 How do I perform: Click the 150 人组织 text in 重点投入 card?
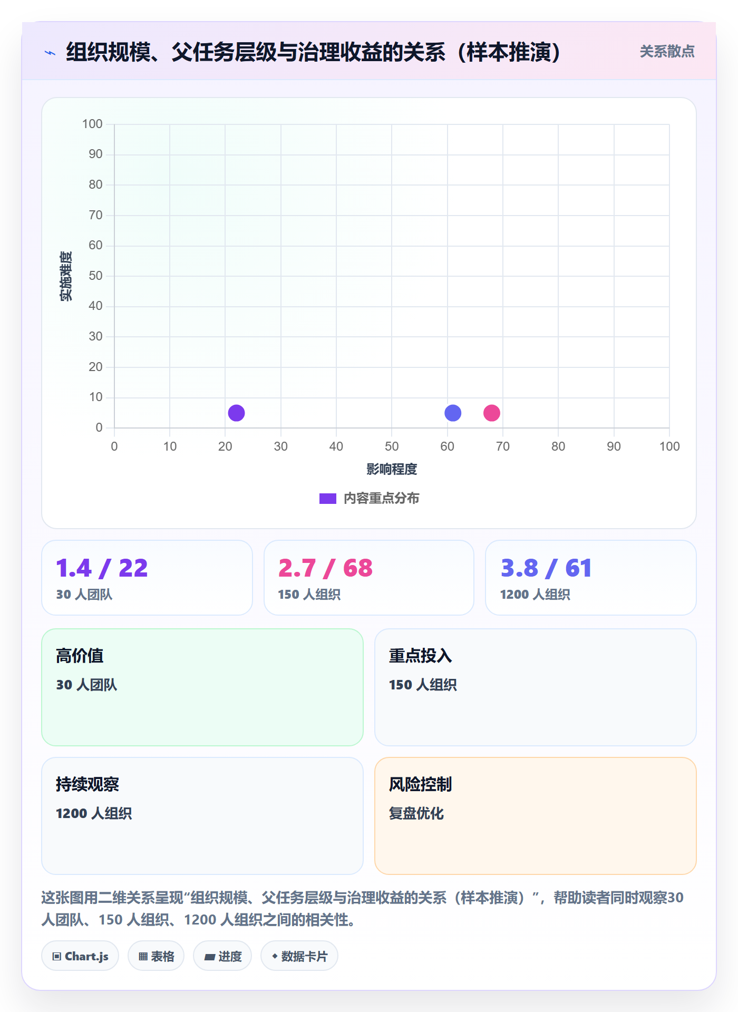tap(423, 685)
